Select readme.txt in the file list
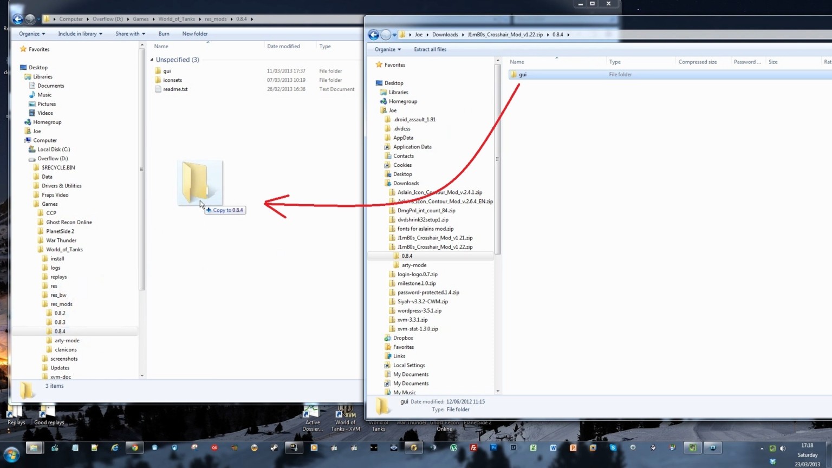Screen dimensions: 832x468 [175, 89]
